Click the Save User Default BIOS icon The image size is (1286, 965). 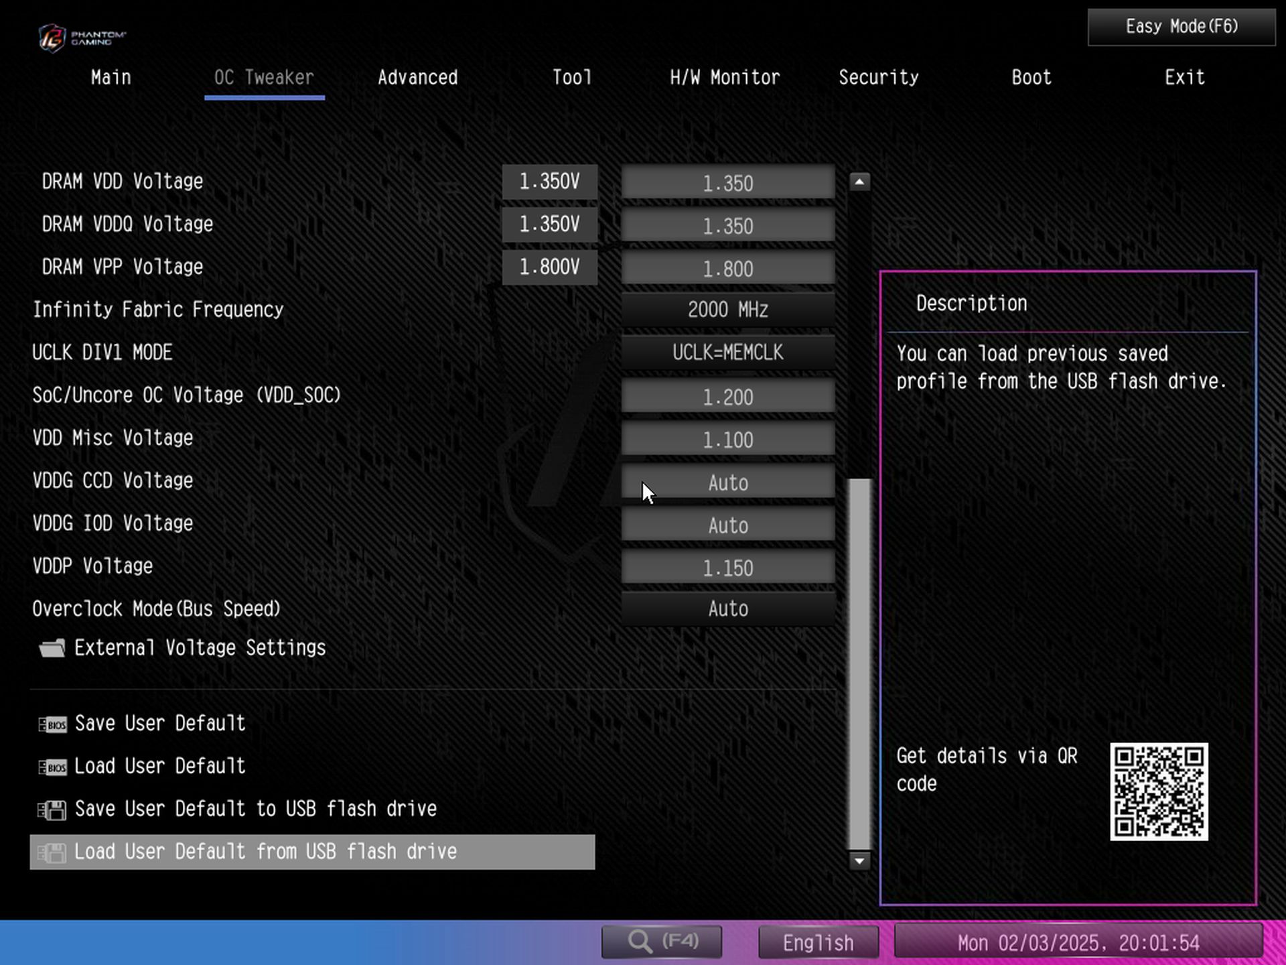52,724
